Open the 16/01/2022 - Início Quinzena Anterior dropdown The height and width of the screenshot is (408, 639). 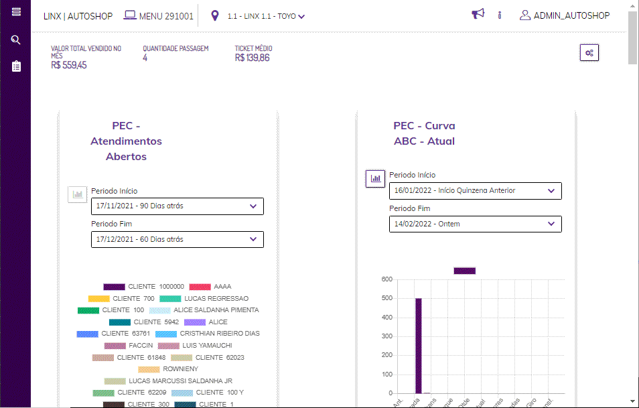[x=475, y=191]
